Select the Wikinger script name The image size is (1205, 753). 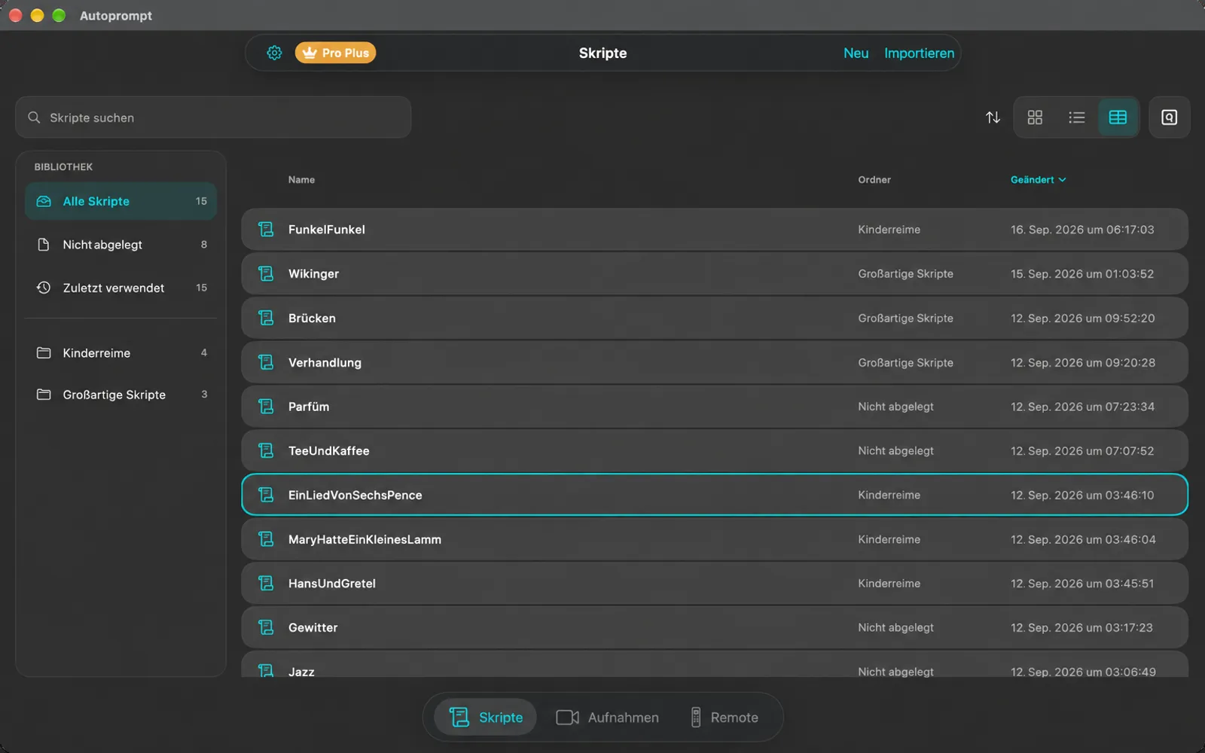313,274
